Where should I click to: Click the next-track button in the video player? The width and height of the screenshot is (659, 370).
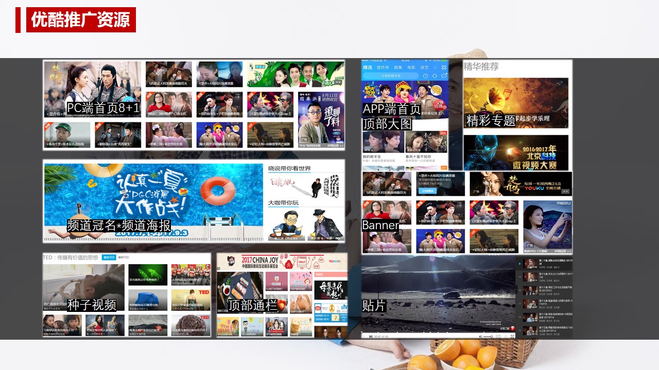[x=371, y=336]
